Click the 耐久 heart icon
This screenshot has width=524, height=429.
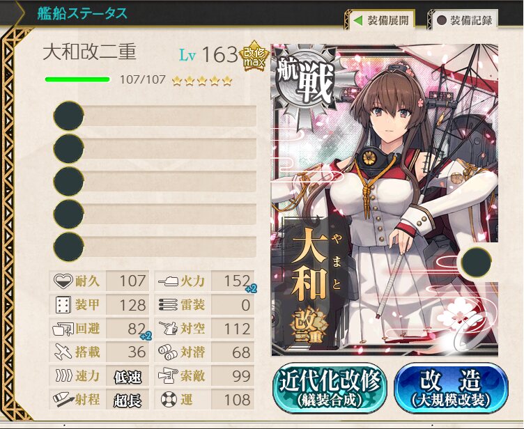[x=63, y=281]
